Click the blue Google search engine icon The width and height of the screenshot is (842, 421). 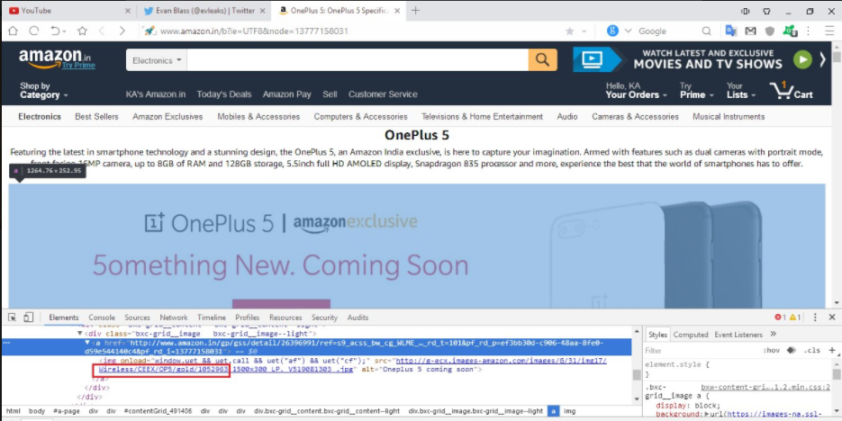pyautogui.click(x=612, y=31)
